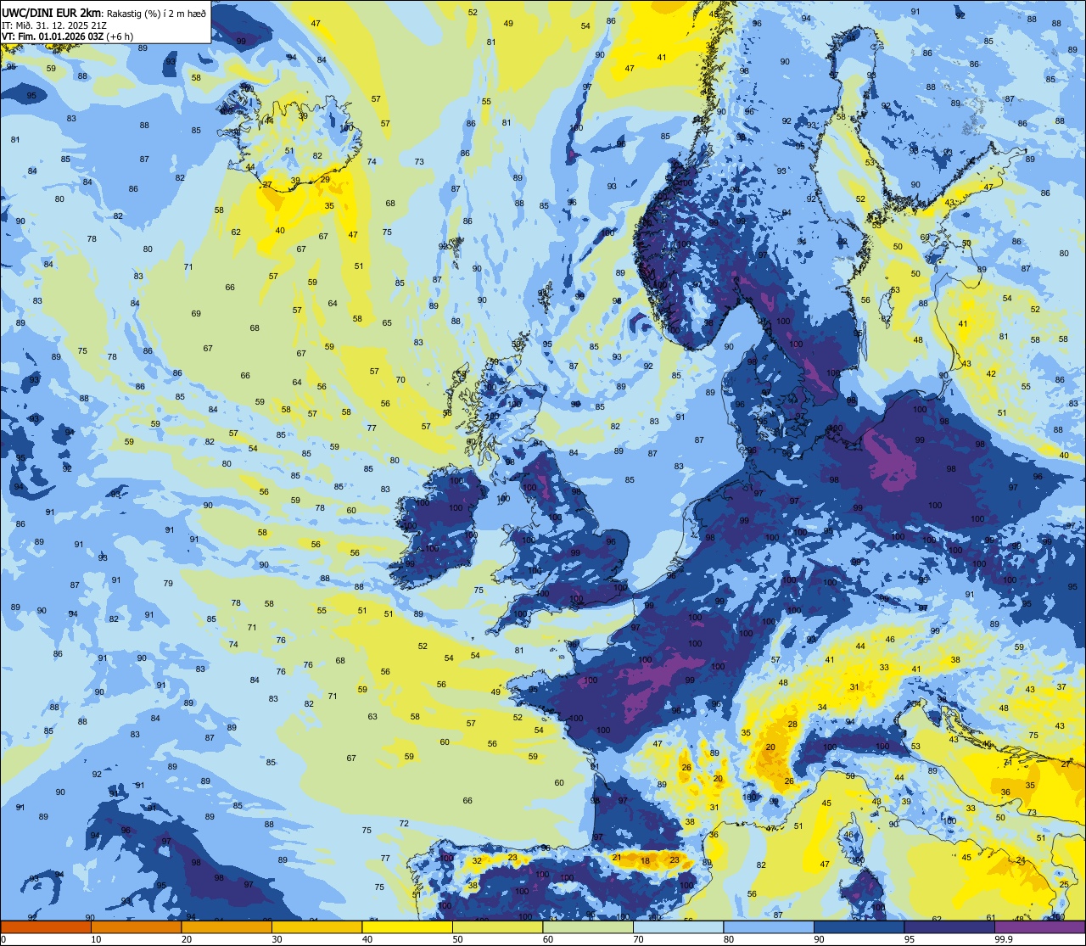Viewport: 1086px width, 946px height.
Task: Click the "60" tick label on the color scale
Action: (x=548, y=939)
